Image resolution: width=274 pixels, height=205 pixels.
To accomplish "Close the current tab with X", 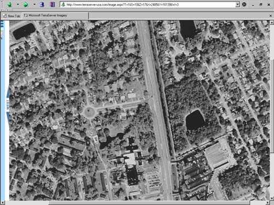I will point(271,16).
